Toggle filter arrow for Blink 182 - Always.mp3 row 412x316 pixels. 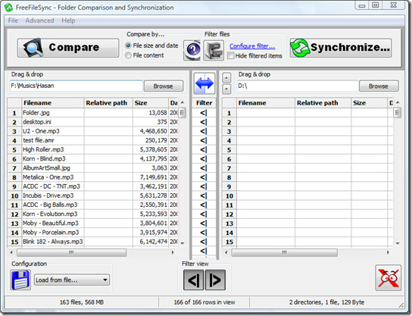point(204,242)
